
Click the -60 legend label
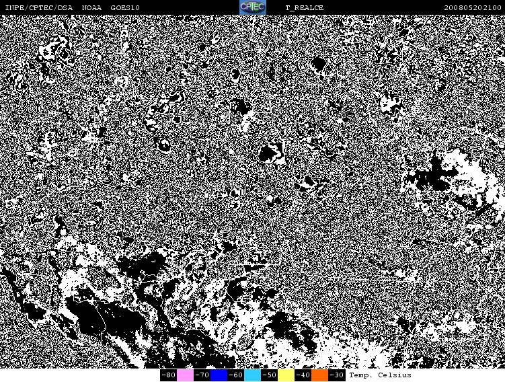coord(235,375)
